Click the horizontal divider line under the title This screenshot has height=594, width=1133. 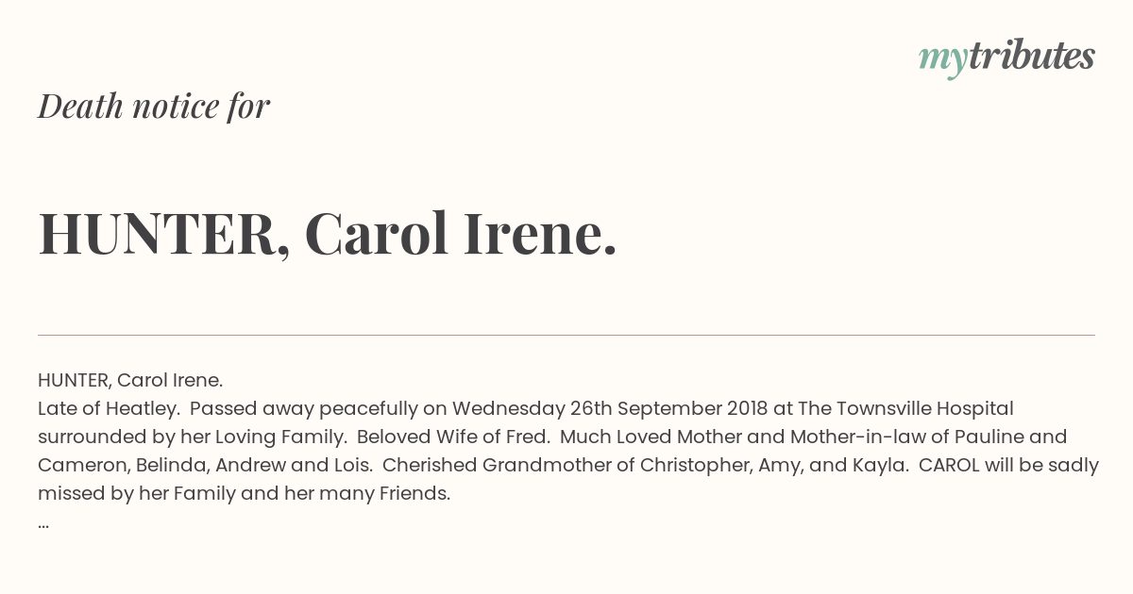click(x=566, y=335)
